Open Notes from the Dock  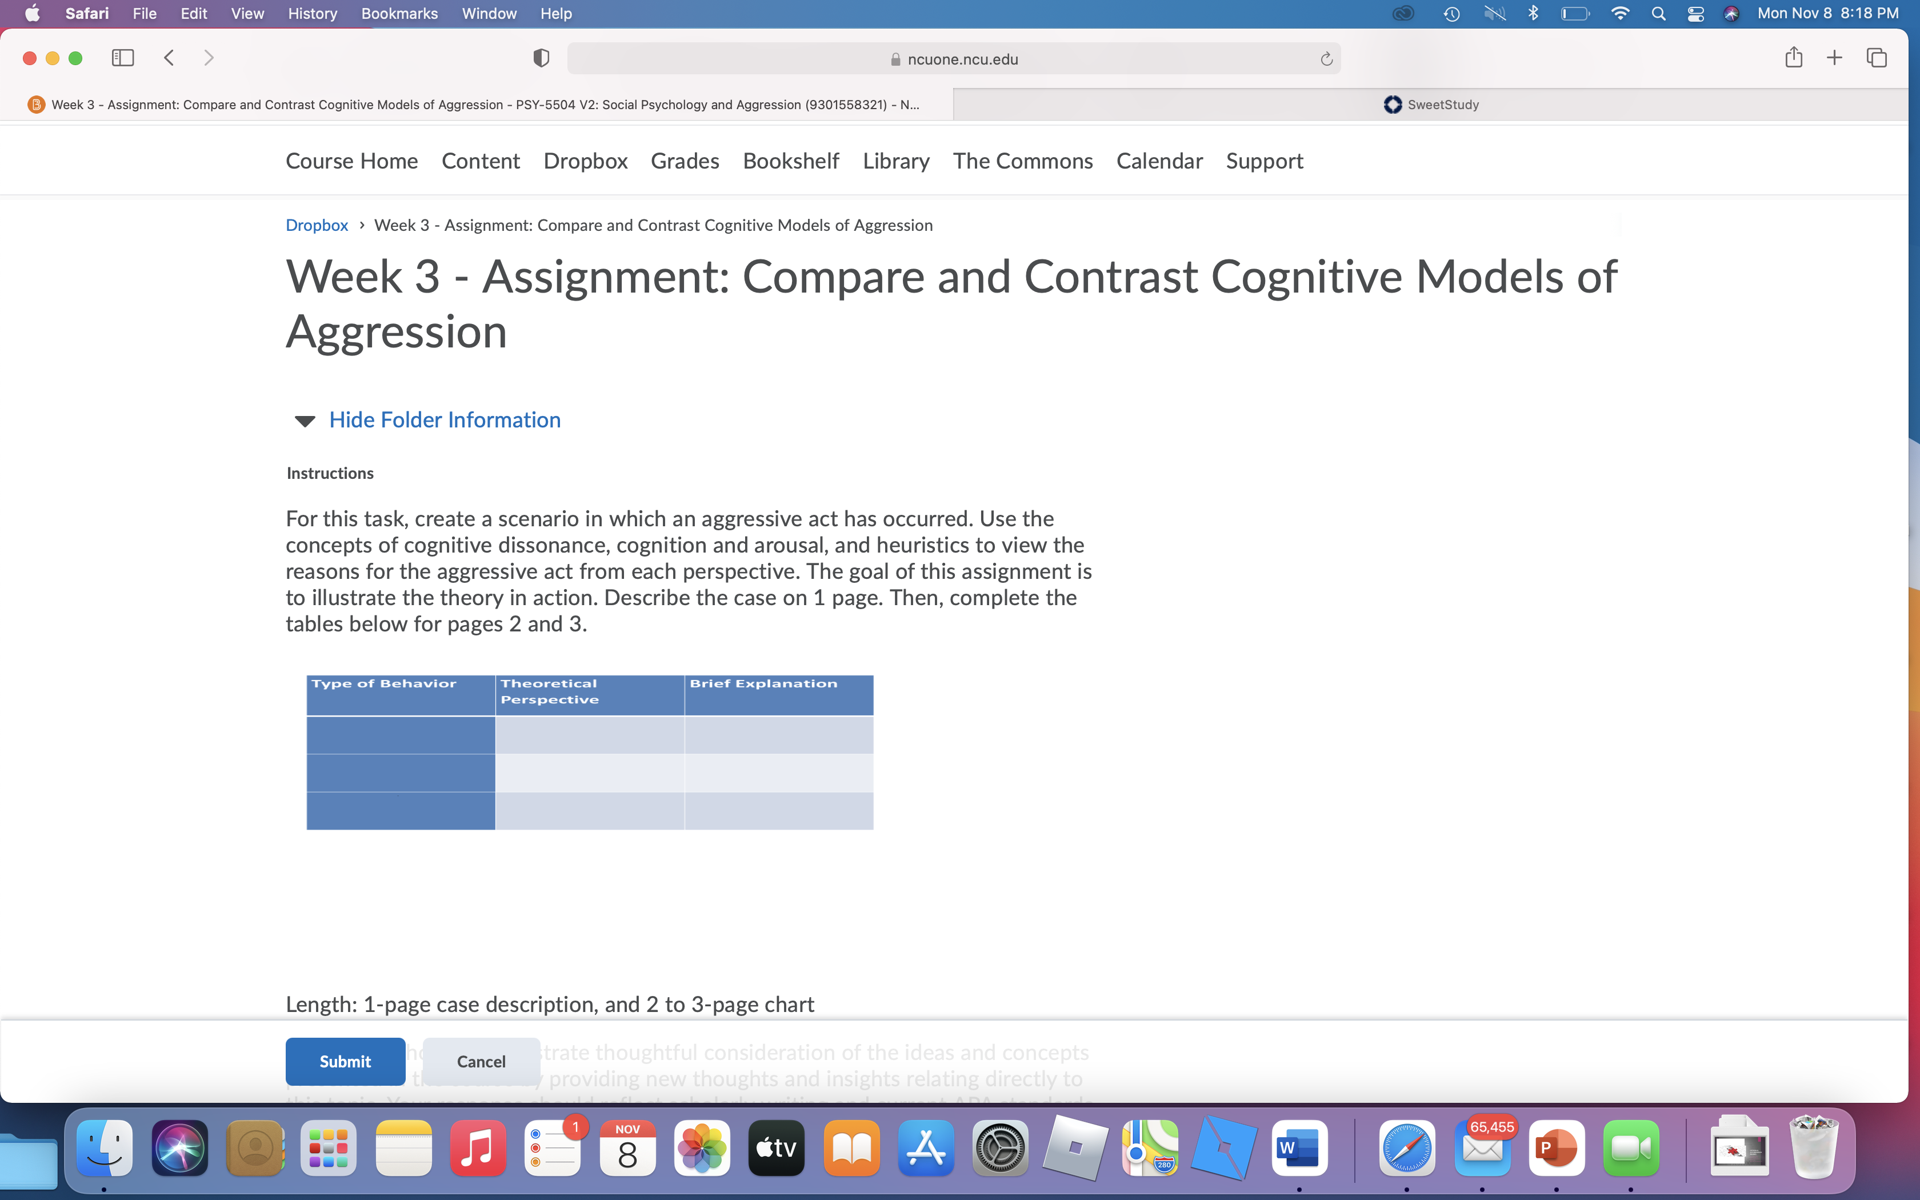[x=404, y=1147]
